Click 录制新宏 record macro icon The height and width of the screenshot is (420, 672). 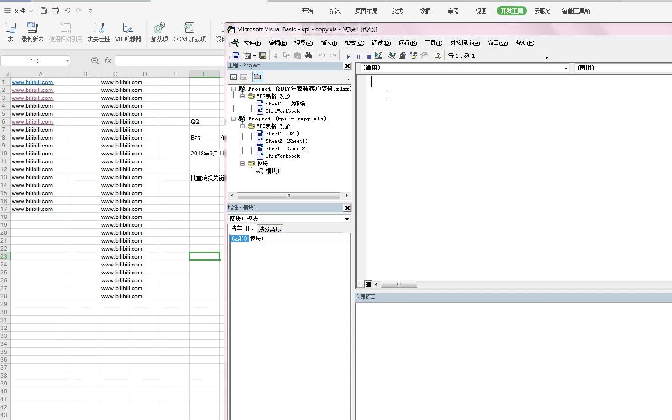point(32,28)
